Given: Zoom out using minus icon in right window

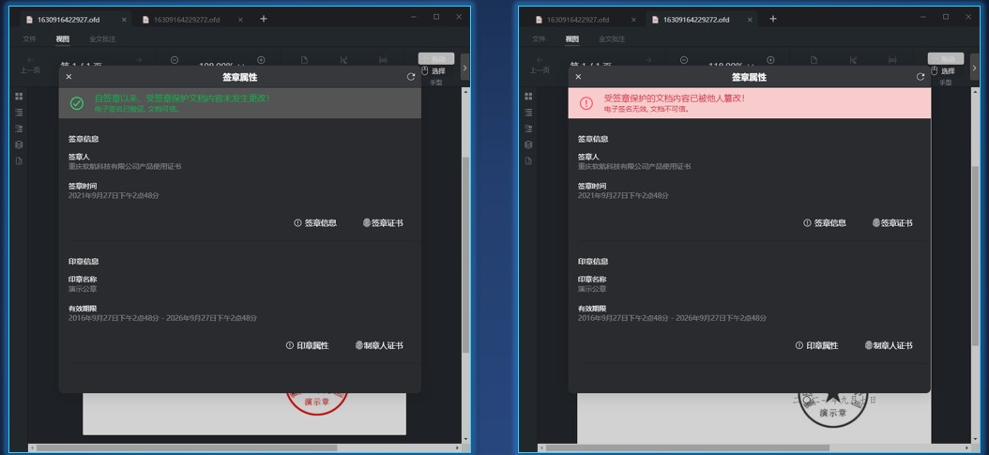Looking at the screenshot, I should [x=684, y=60].
